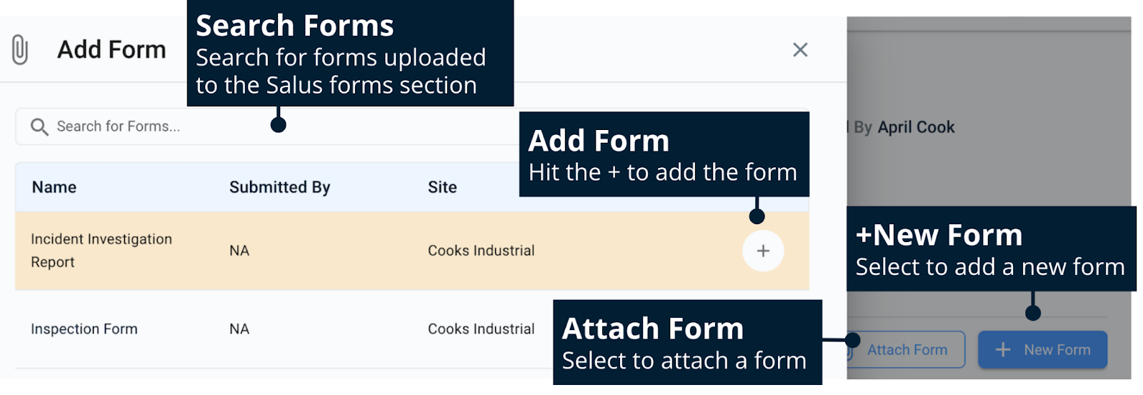The height and width of the screenshot is (395, 1143).
Task: Click the magnifying glass search icon
Action: [39, 127]
